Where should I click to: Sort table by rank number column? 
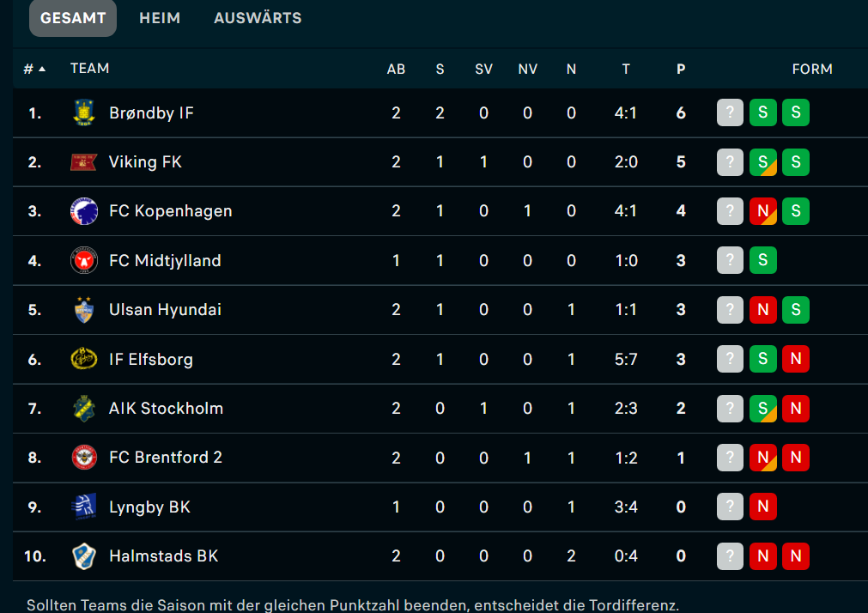[x=34, y=69]
